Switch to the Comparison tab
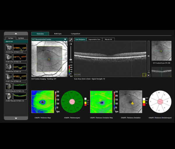The width and height of the screenshot is (175, 149). coord(75,34)
